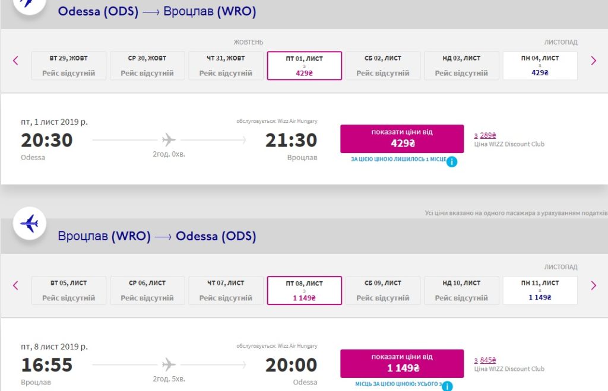Click the airplane icon beside Вроцлав-Odessa header
608x391 pixels.
click(x=29, y=224)
